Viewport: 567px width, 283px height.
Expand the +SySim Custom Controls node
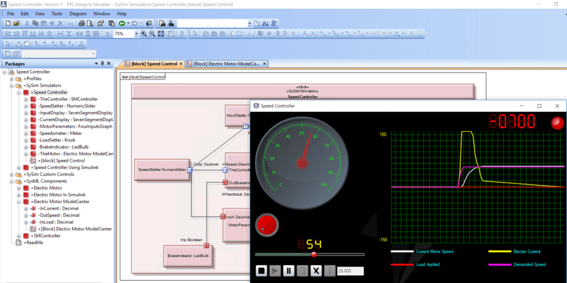[x=12, y=174]
